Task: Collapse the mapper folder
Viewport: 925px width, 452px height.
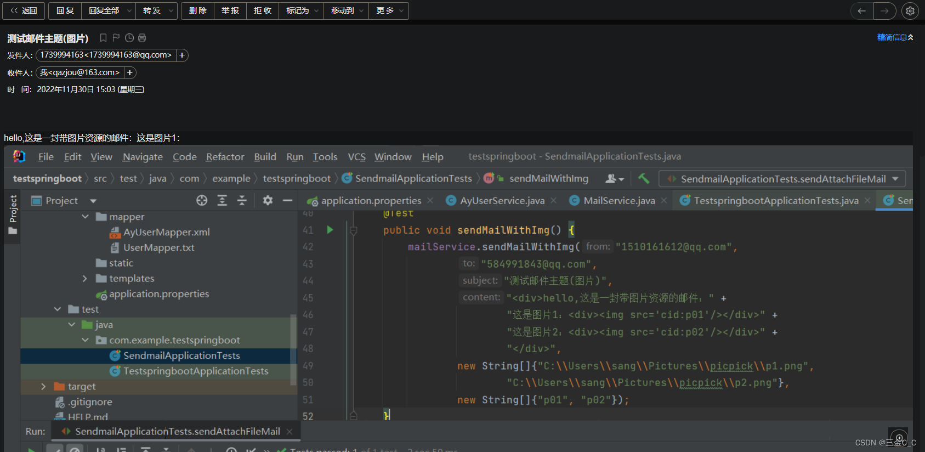Action: 85,217
